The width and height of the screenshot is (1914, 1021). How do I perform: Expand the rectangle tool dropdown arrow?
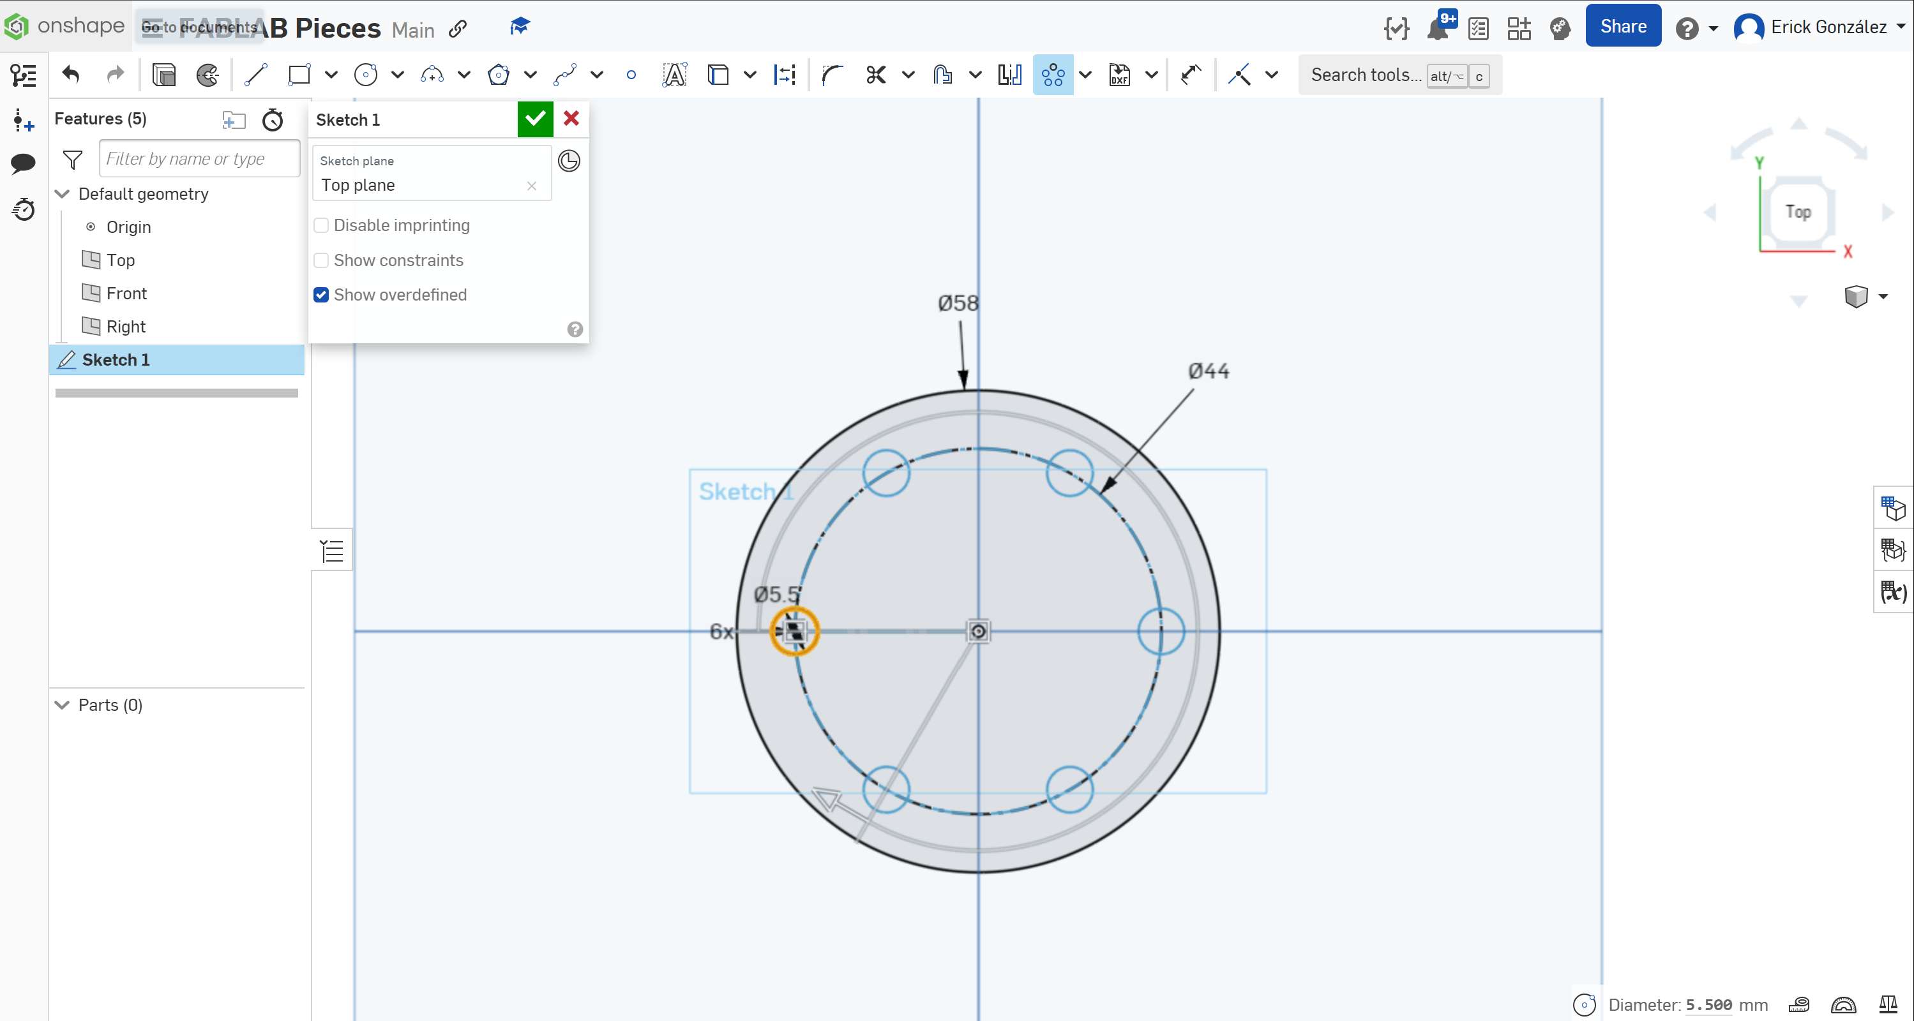coord(331,75)
